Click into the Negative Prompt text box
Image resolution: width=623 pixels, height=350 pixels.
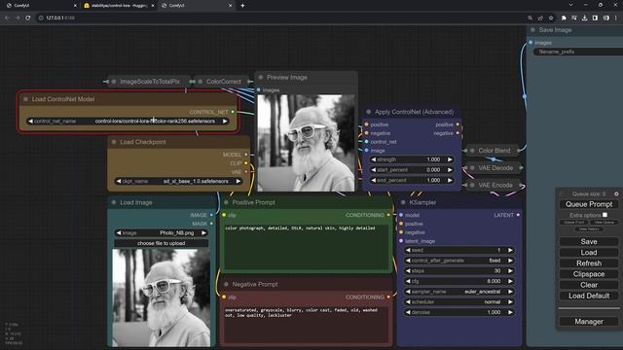pyautogui.click(x=306, y=324)
